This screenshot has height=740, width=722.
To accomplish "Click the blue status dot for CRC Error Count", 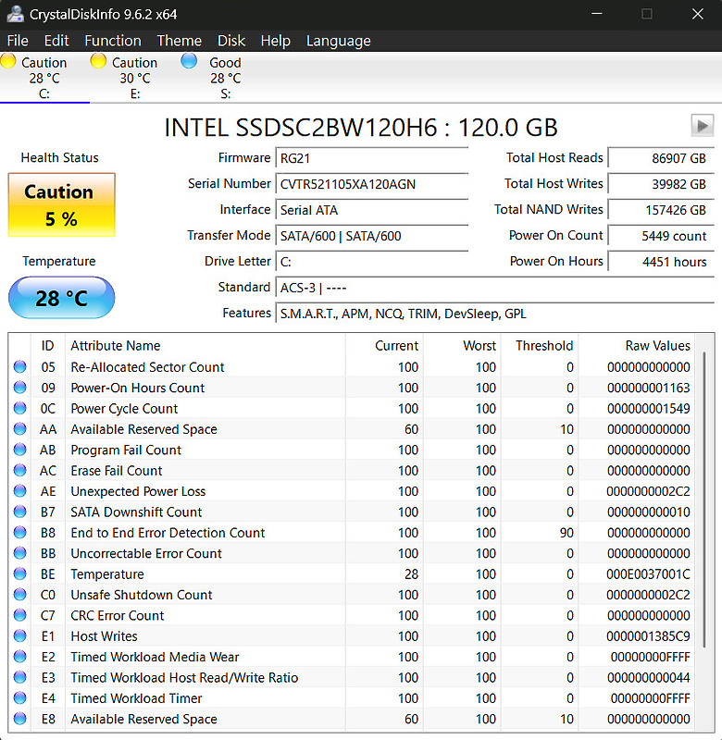I will click(x=19, y=615).
